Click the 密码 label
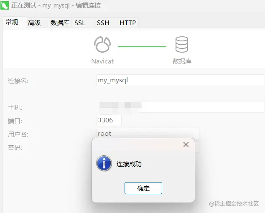 tap(15, 147)
